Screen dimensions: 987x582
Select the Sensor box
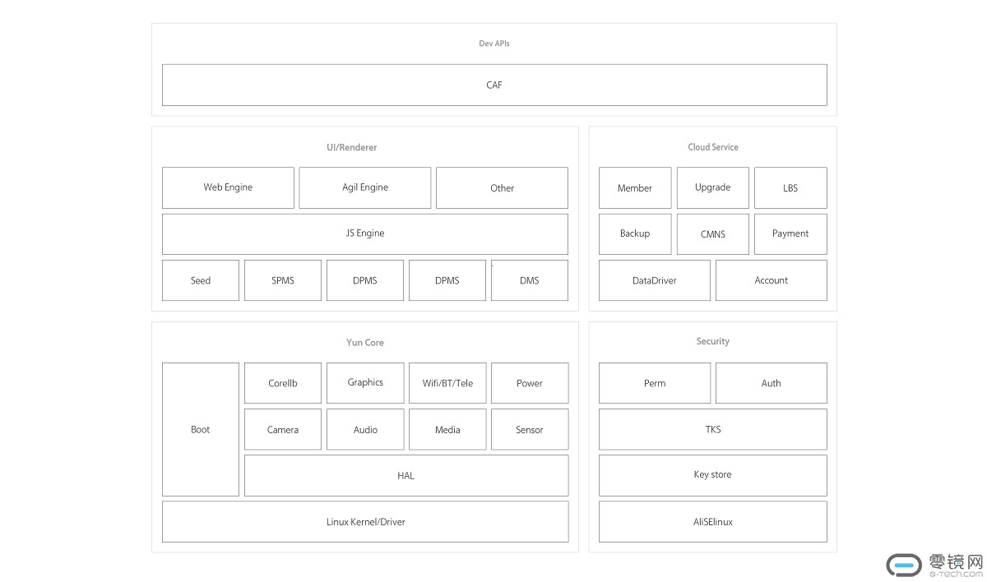click(x=530, y=429)
